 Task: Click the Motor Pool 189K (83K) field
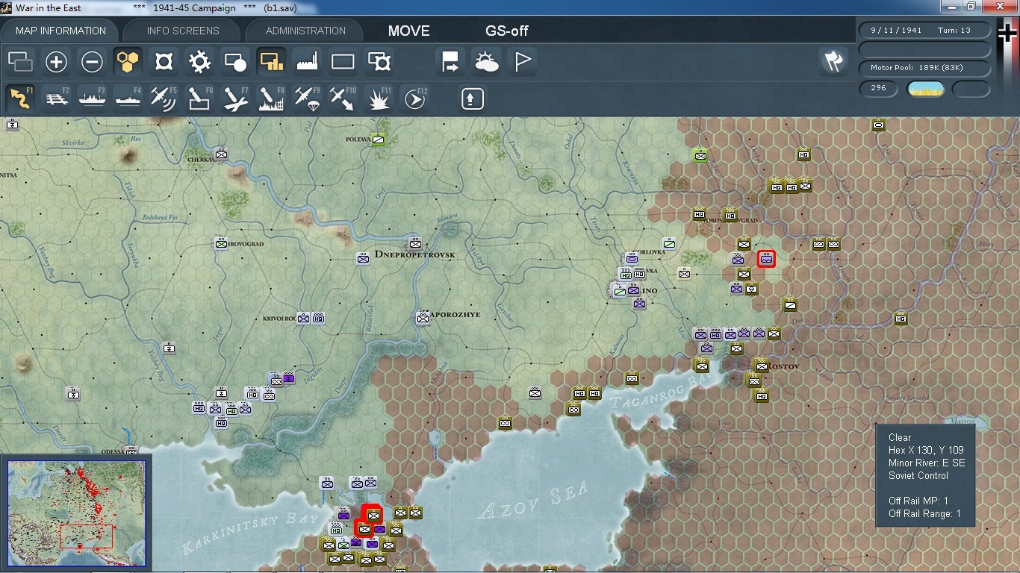pos(924,68)
